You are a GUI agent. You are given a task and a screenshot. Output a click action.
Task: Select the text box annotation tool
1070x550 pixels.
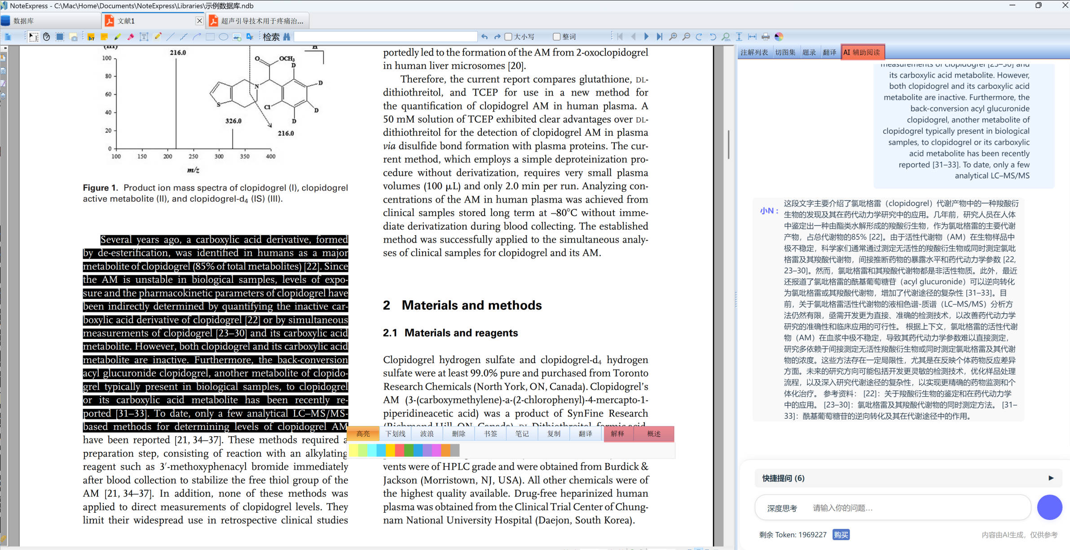[144, 37]
